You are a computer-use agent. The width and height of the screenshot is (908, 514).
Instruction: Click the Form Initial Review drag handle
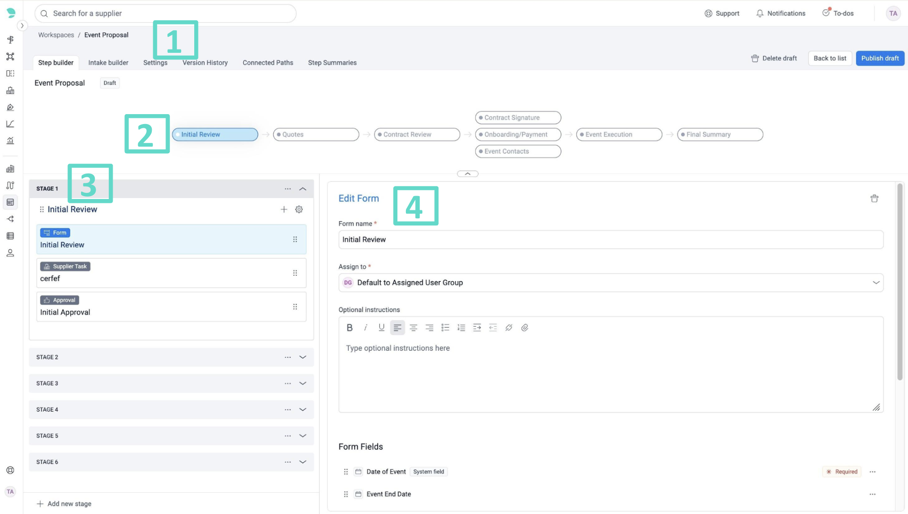click(x=295, y=240)
